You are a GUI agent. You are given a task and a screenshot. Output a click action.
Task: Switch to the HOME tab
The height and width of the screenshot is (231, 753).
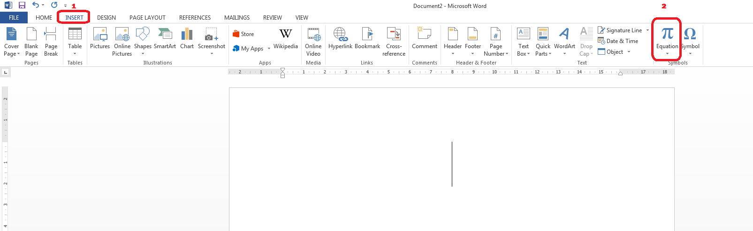44,18
